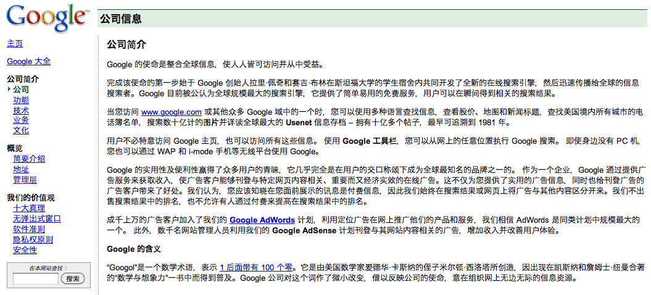Open the 业务 sidebar link

[21, 120]
